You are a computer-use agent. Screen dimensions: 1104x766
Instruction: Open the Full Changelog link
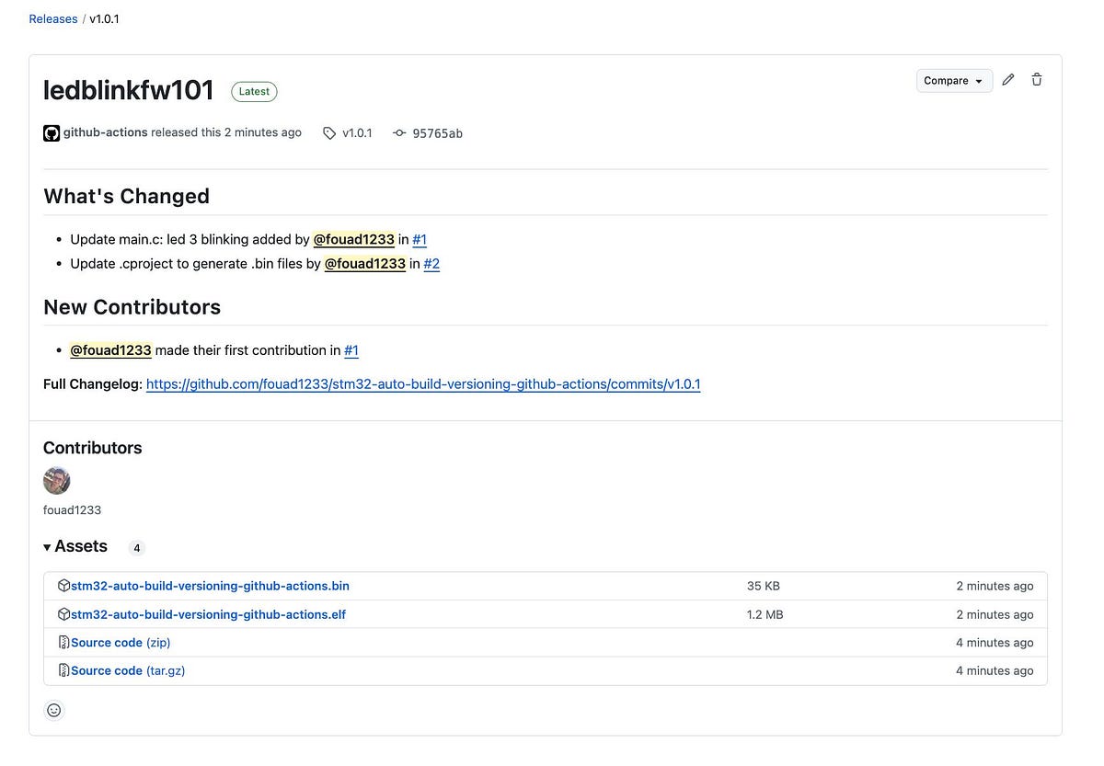click(423, 383)
